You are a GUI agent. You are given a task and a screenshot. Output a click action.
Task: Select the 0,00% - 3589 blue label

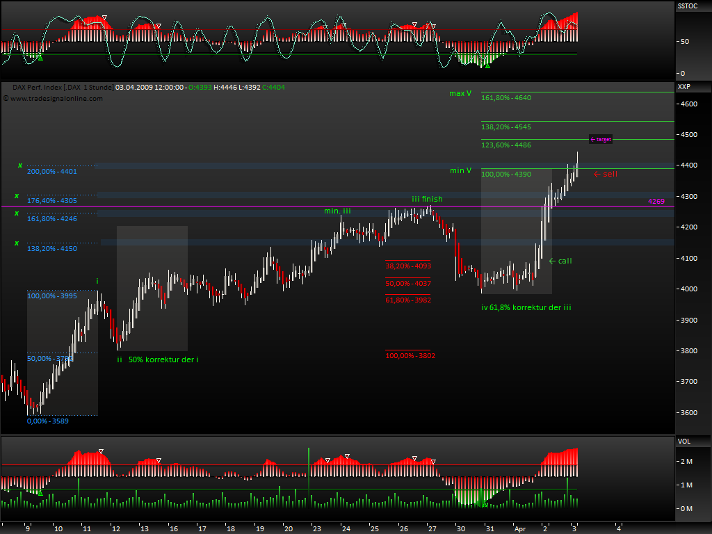(x=48, y=421)
